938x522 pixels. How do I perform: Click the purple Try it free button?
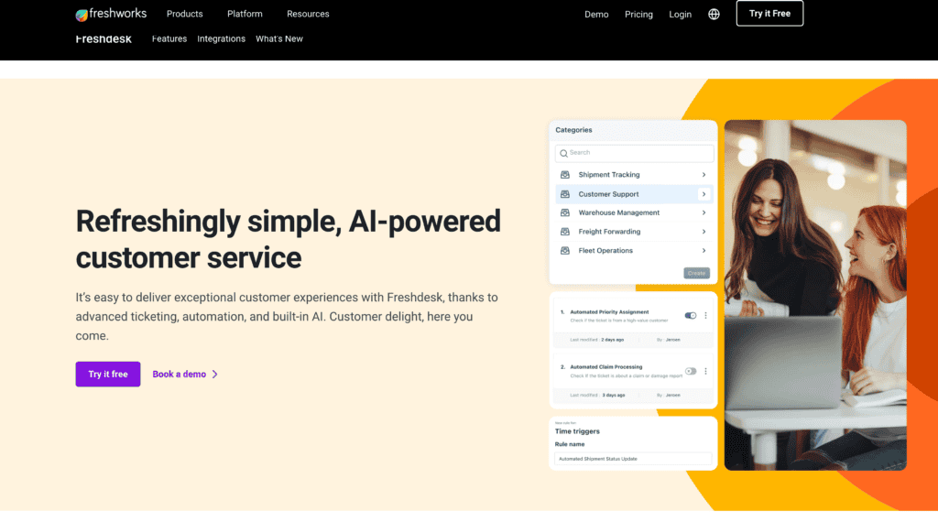[108, 375]
